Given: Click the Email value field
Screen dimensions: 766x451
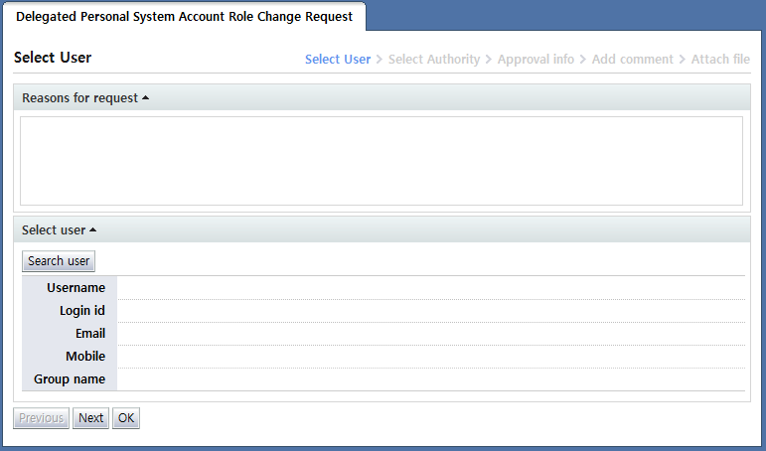Looking at the screenshot, I should click(x=430, y=334).
